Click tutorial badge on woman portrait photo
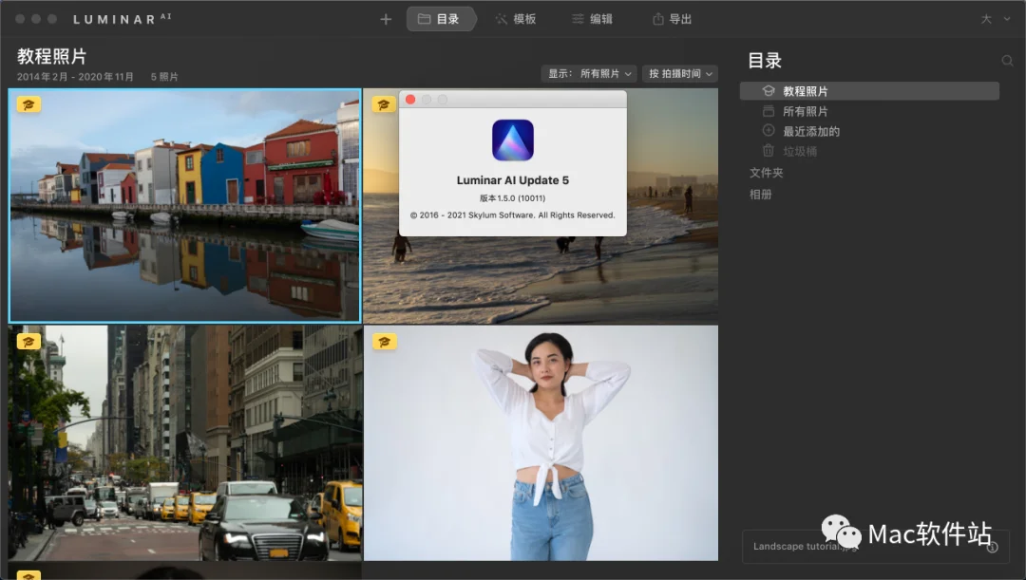The height and width of the screenshot is (580, 1026). click(384, 342)
